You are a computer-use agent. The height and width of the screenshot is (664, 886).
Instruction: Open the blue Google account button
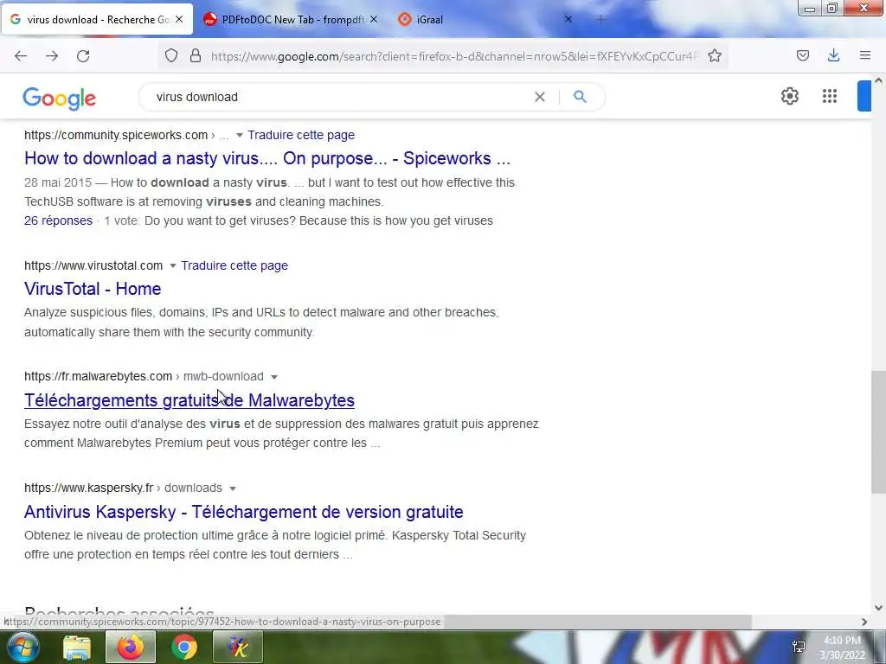coord(864,96)
